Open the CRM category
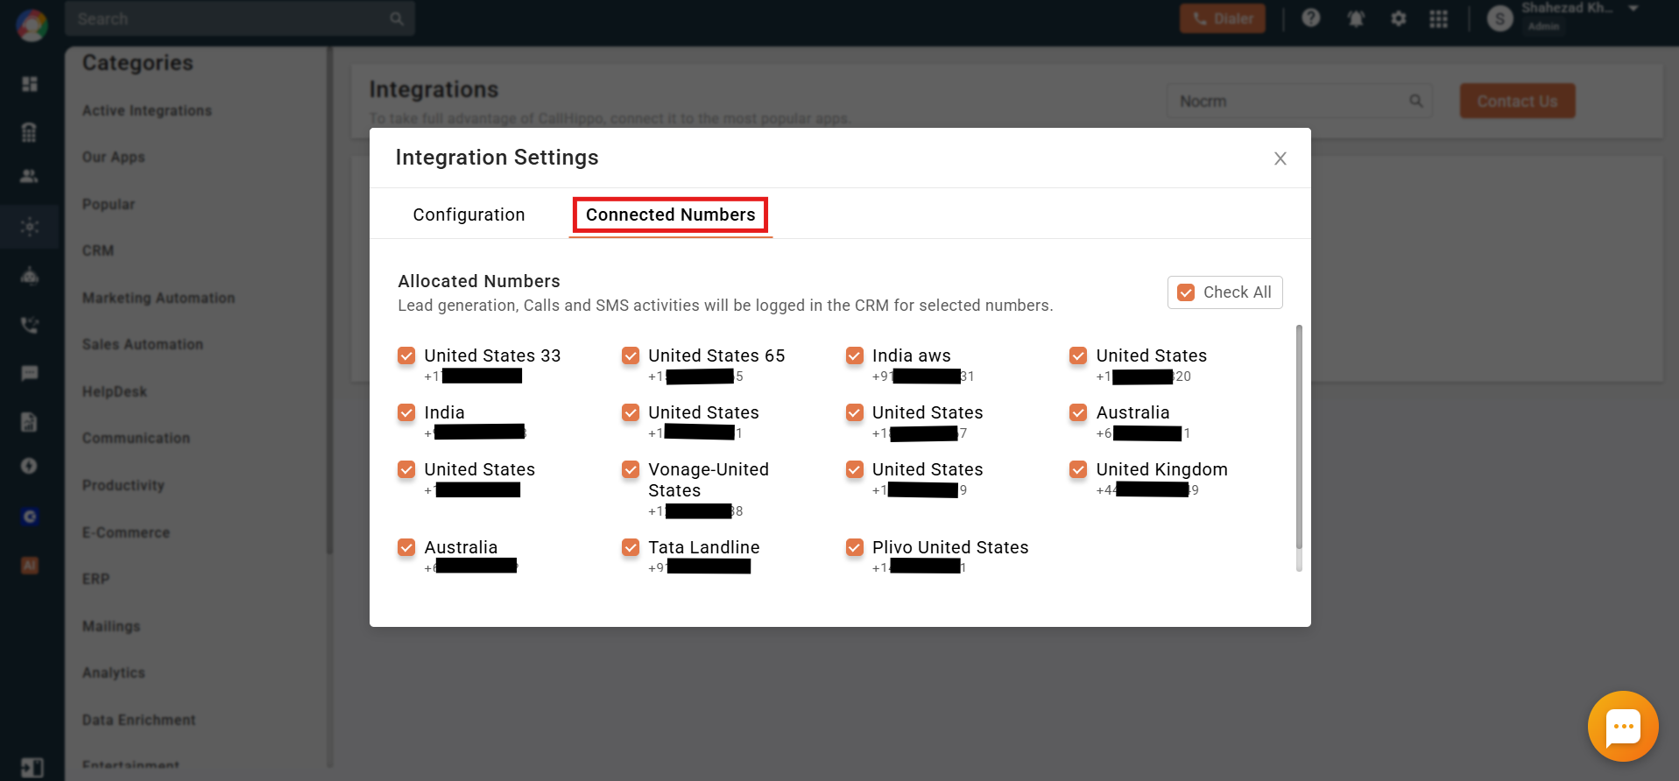 (x=98, y=250)
